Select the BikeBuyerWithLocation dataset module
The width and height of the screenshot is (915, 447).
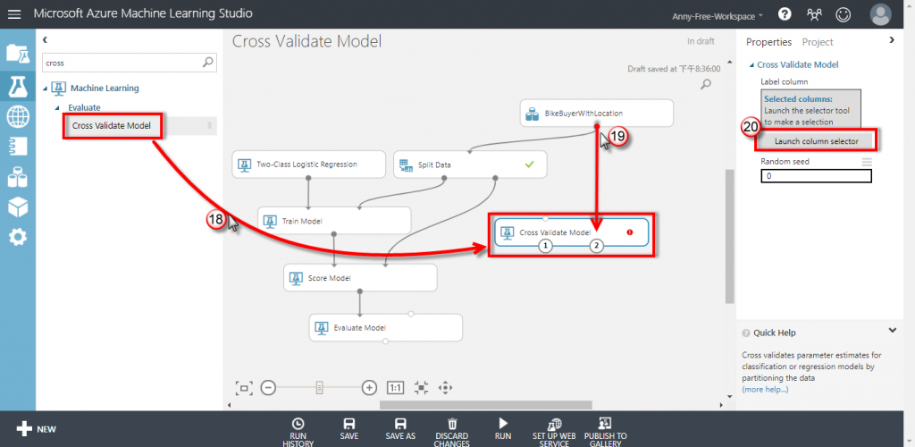tap(596, 113)
